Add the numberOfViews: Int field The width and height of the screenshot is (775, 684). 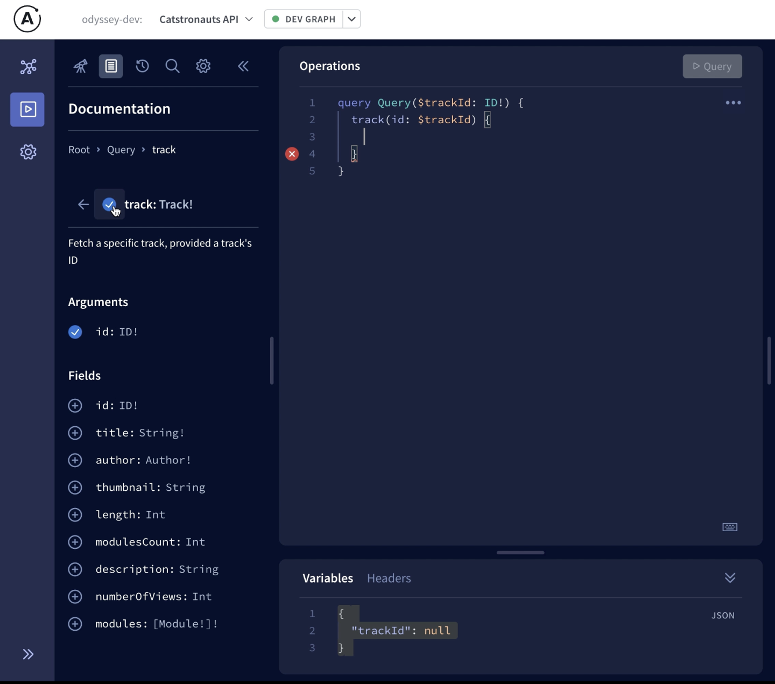75,597
